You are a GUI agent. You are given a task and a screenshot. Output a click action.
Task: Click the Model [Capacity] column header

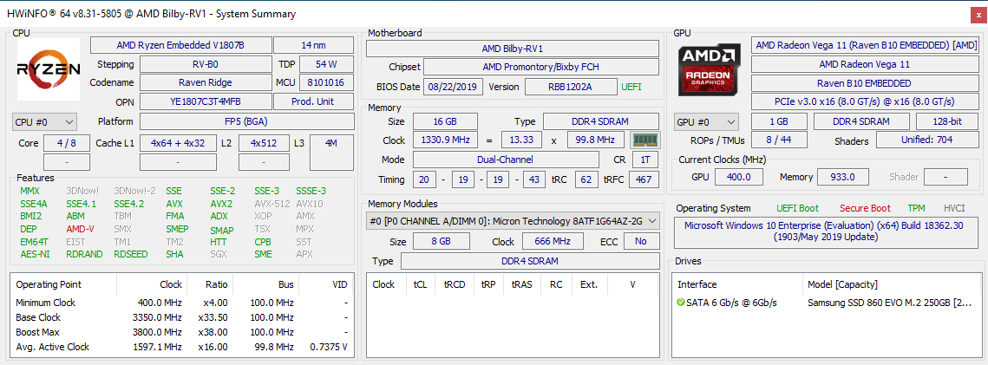892,284
